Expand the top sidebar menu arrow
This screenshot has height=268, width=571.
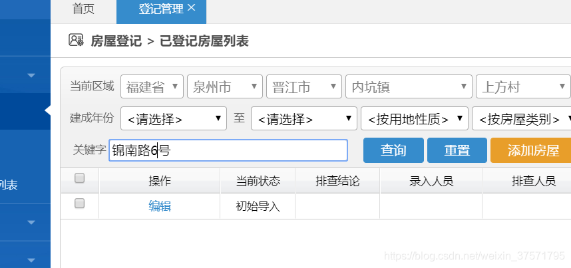click(31, 75)
